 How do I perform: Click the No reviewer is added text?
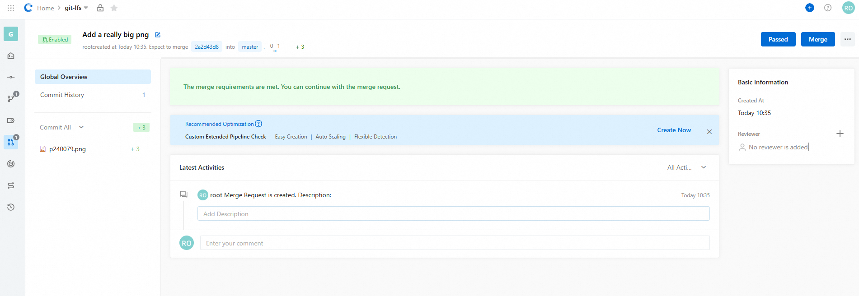pyautogui.click(x=778, y=147)
